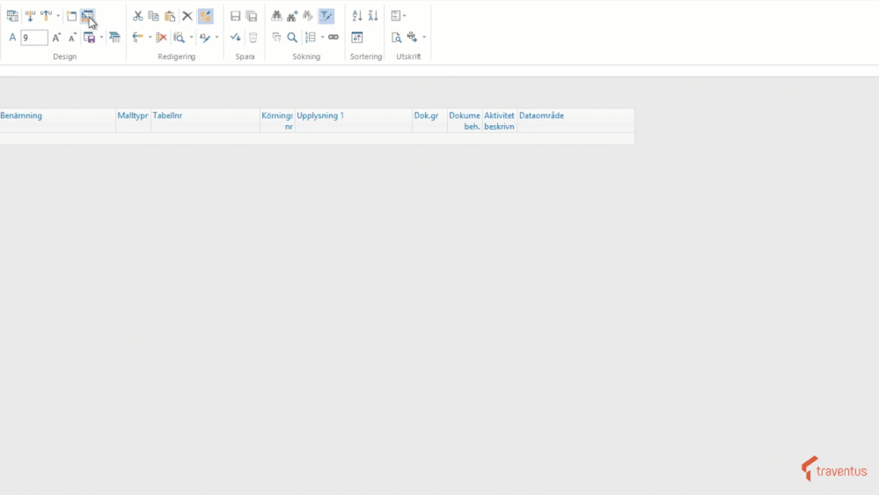Click the text edit pencil icon
This screenshot has height=495, width=879.
coord(205,38)
